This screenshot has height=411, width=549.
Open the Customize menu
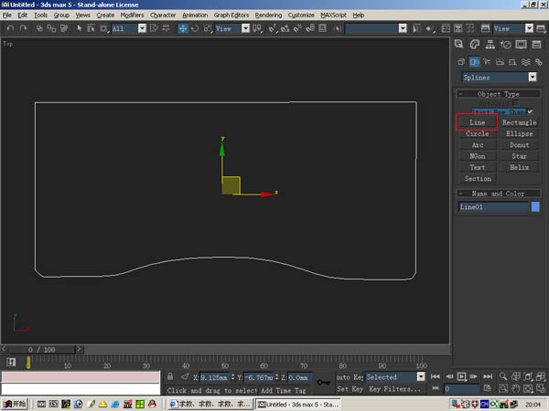click(x=301, y=15)
